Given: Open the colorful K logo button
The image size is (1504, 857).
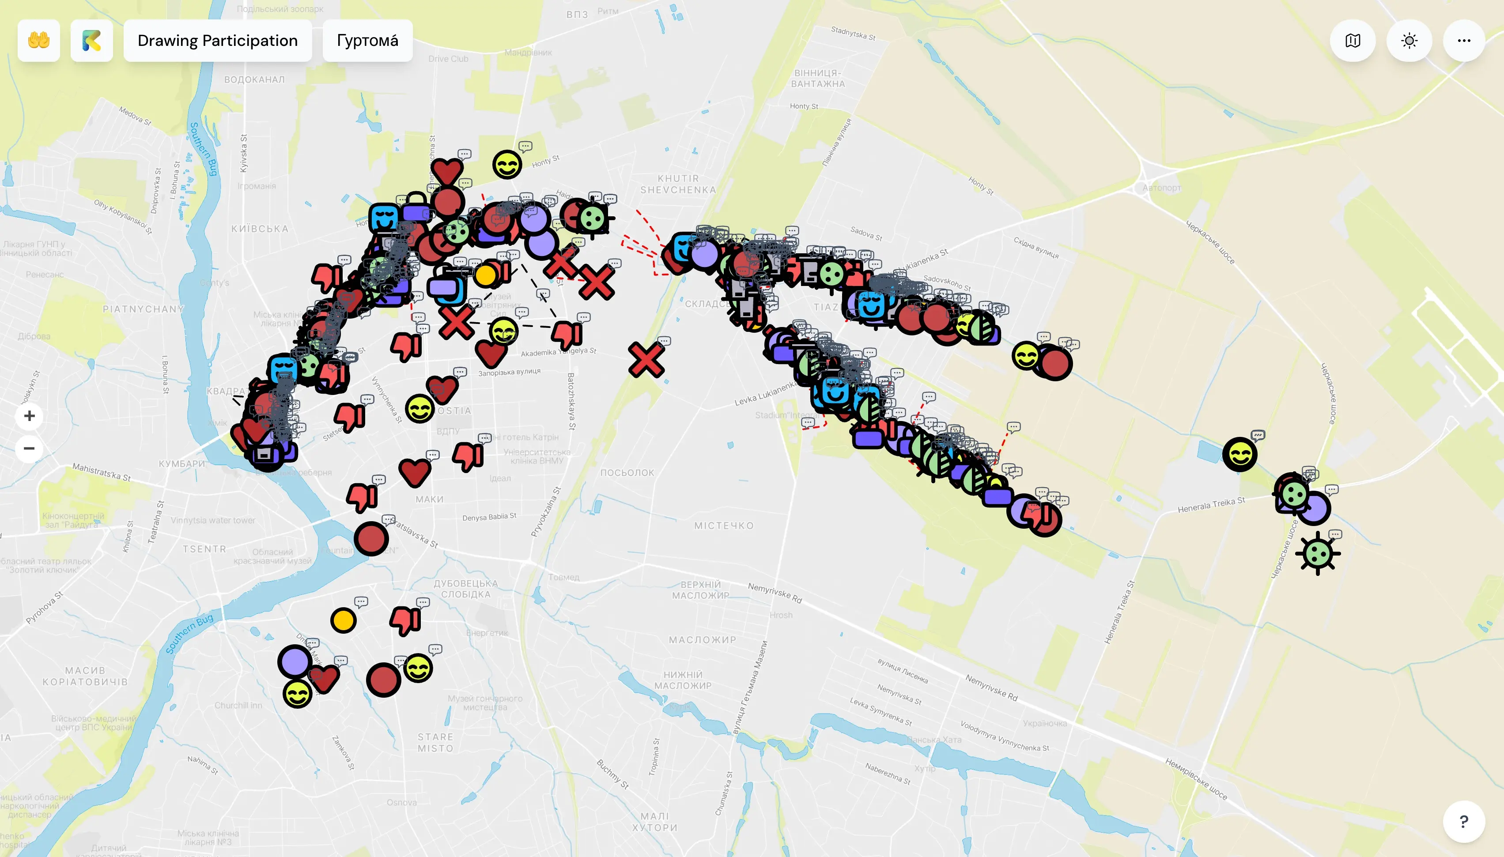Looking at the screenshot, I should tap(91, 41).
